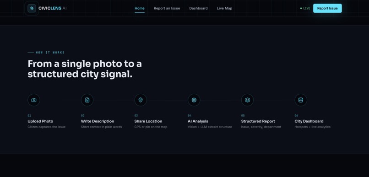Open the Live Map nav link
This screenshot has height=177, width=369.
click(224, 8)
